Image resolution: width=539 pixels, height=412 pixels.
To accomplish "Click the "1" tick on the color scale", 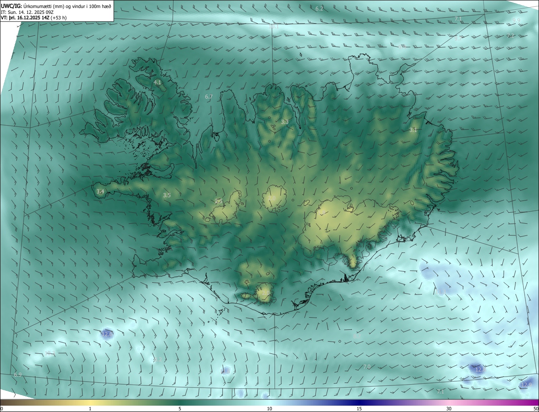I will coord(90,409).
